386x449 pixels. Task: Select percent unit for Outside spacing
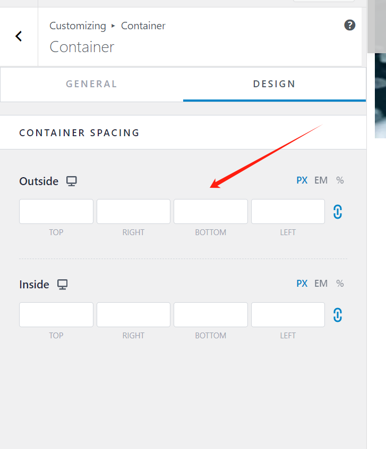point(339,180)
